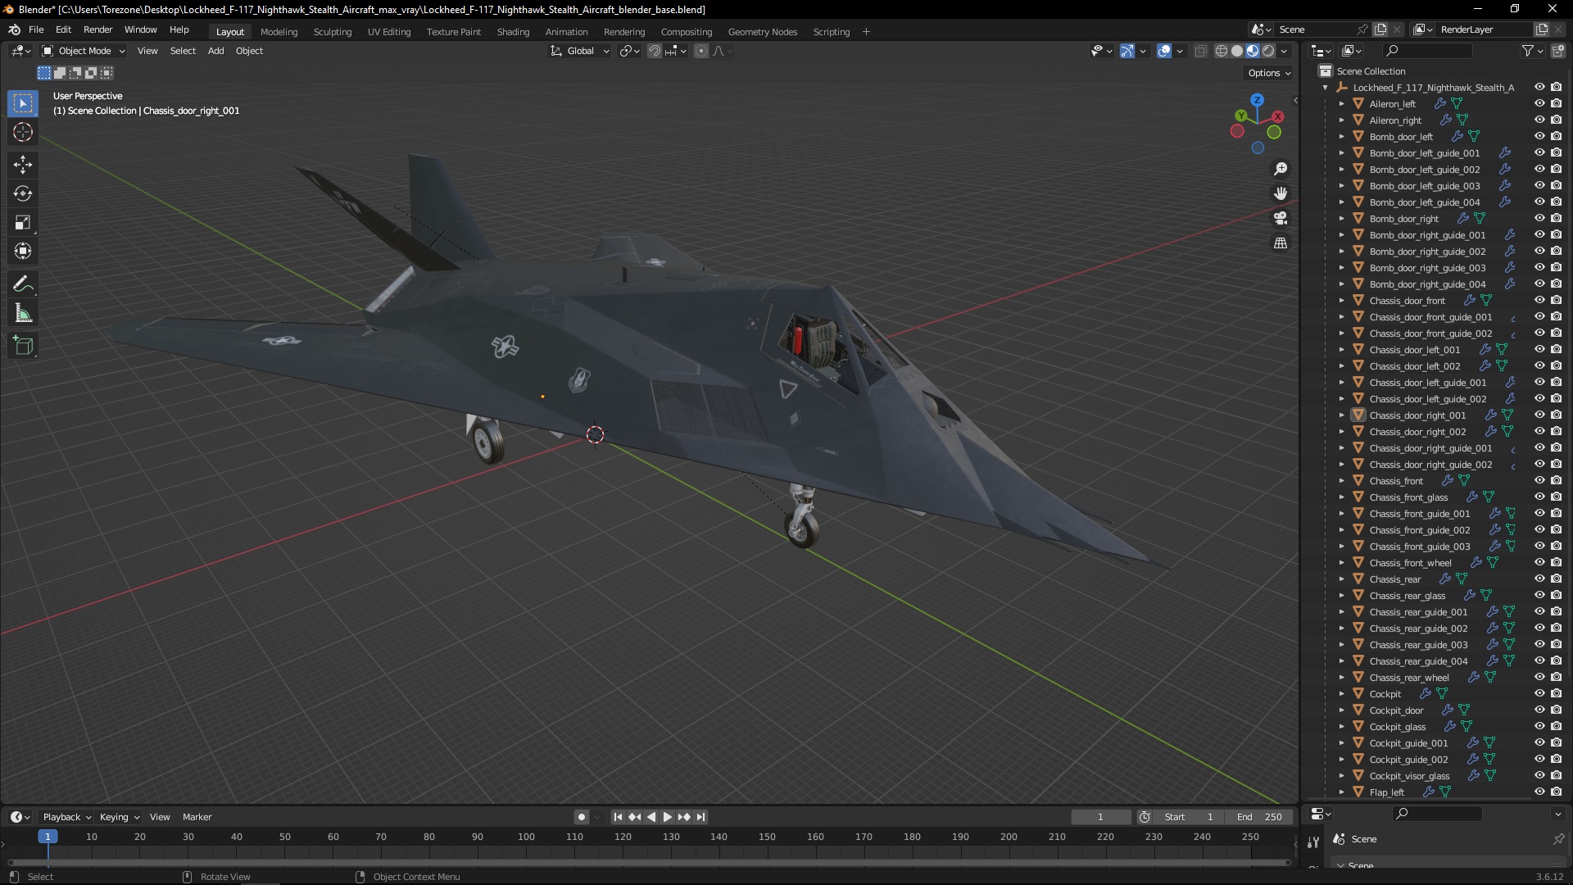
Task: Select the Scale tool
Action: [x=23, y=223]
